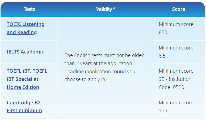
Task: Select the Score column header
Action: 179,9
